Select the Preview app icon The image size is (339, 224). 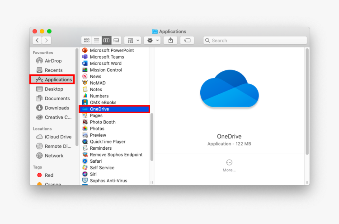85,135
